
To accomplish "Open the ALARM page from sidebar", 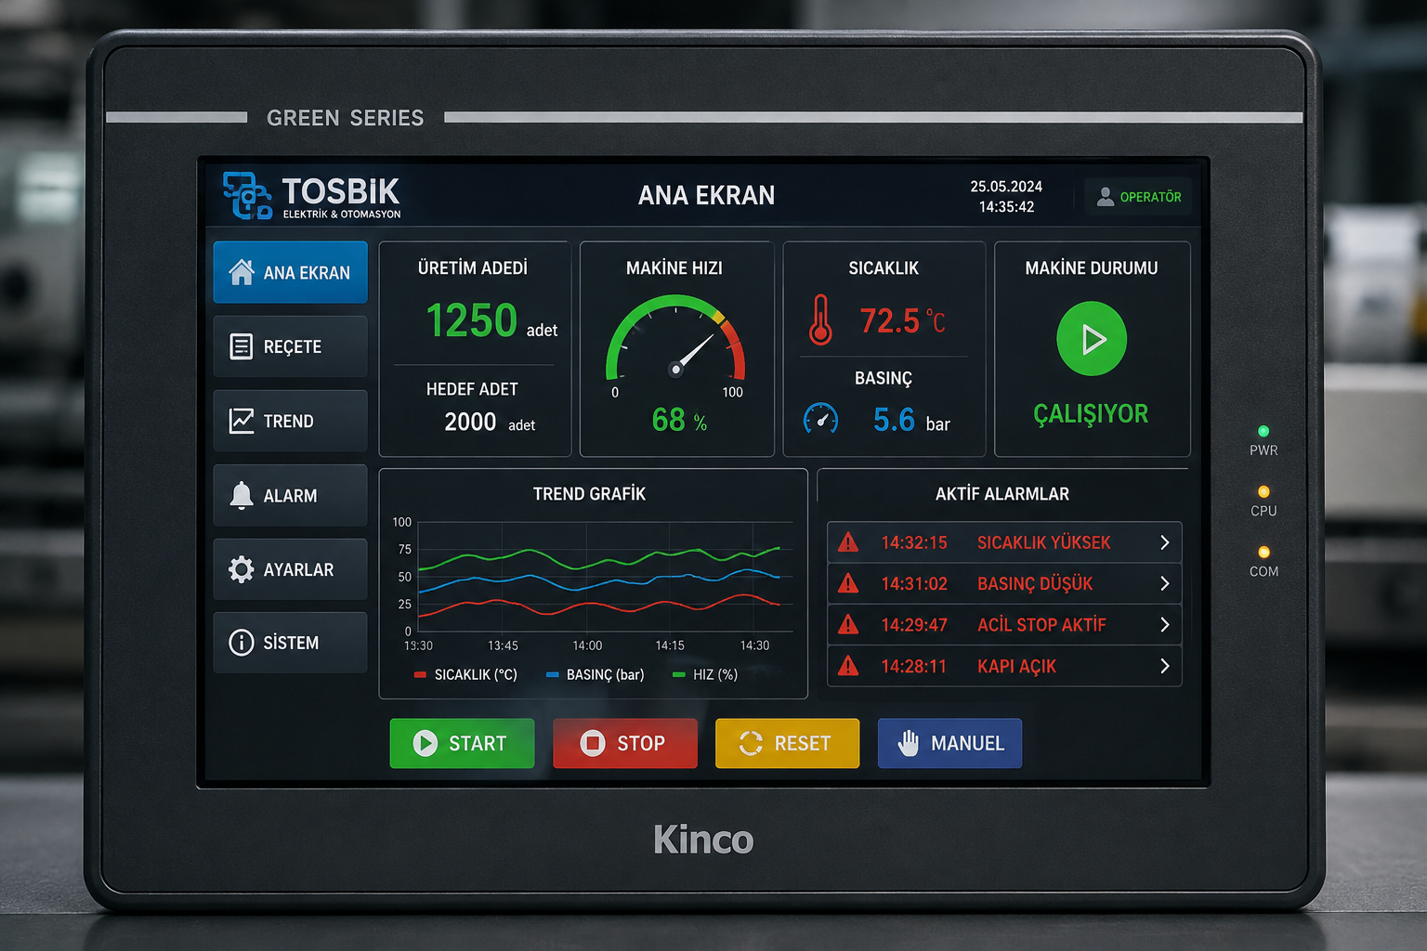I will click(x=290, y=495).
